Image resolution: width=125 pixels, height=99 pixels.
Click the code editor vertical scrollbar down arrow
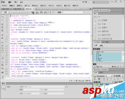(x=91, y=76)
